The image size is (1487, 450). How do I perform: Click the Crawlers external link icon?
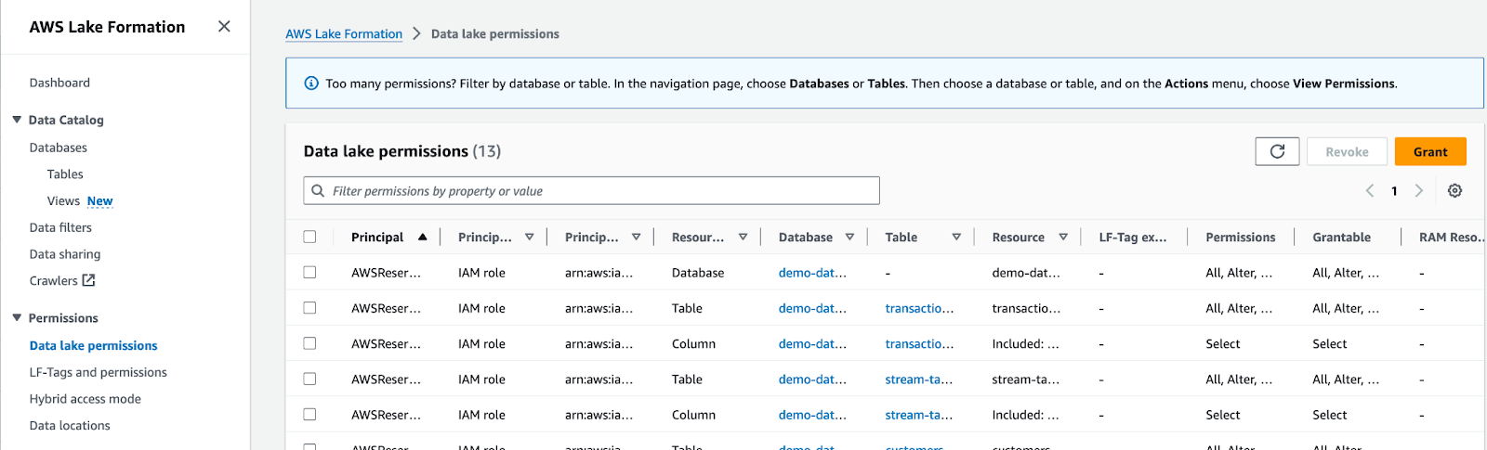pos(89,280)
